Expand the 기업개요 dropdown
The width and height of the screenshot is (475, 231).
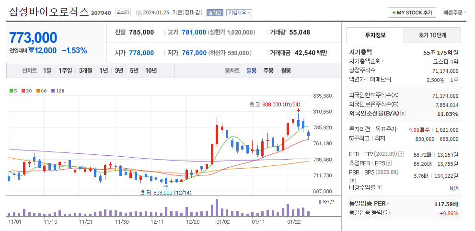tap(239, 13)
